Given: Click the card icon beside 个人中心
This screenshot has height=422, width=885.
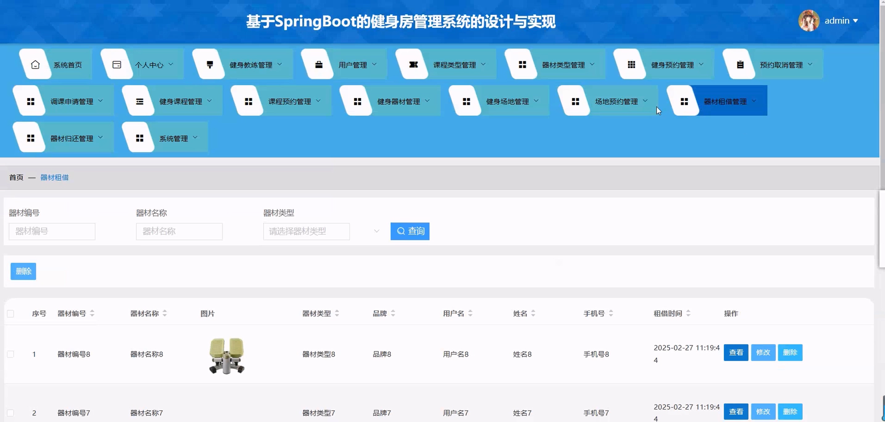Looking at the screenshot, I should tap(117, 64).
